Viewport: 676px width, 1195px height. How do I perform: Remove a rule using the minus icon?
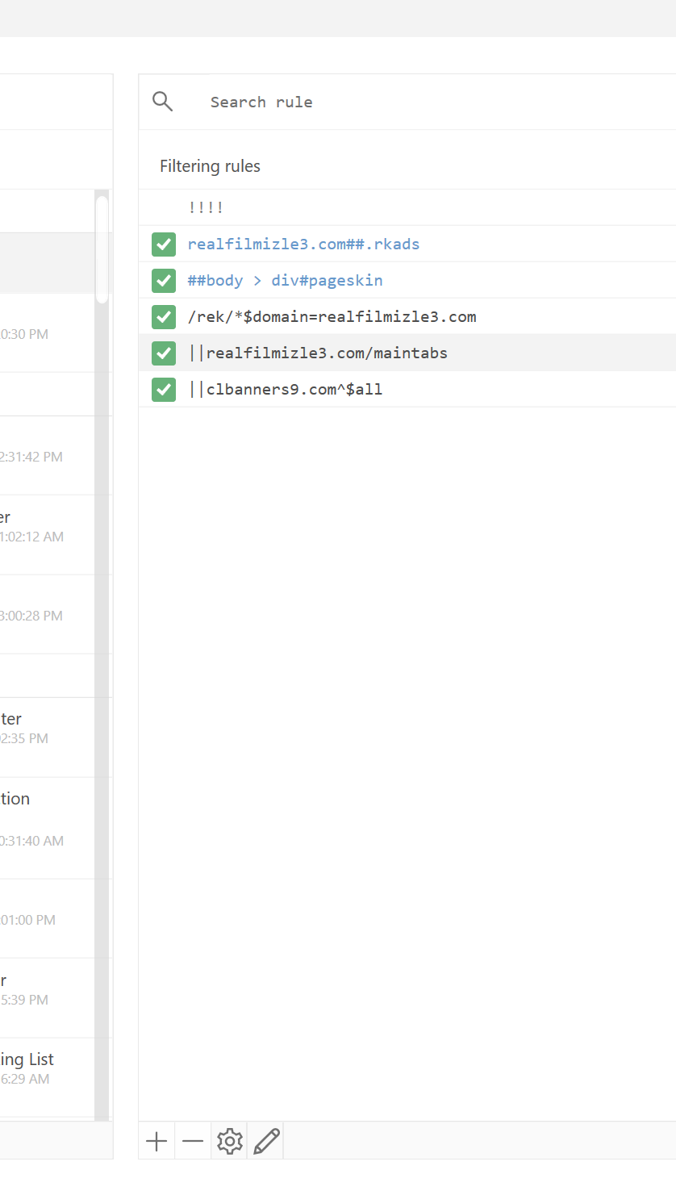192,1141
